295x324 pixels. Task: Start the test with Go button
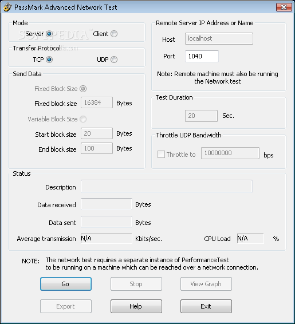pos(66,284)
